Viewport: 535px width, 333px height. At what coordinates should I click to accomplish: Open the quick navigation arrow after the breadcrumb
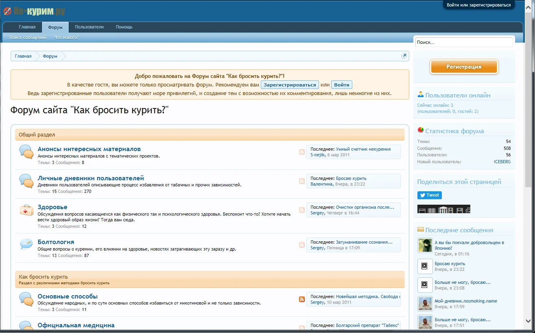pos(404,56)
